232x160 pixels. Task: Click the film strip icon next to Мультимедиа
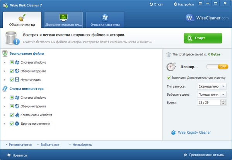(17, 80)
